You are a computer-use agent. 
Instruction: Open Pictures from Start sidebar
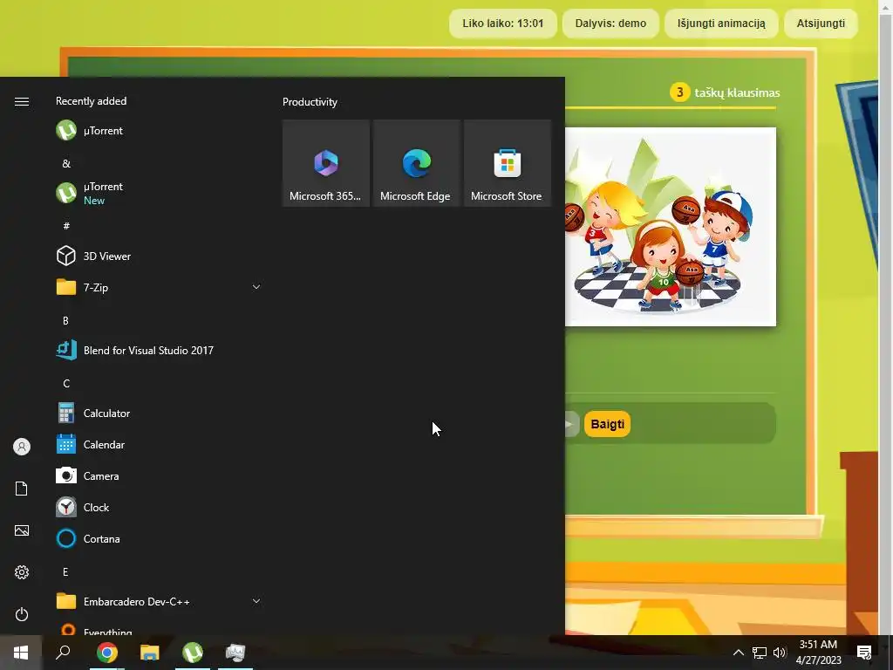click(22, 530)
